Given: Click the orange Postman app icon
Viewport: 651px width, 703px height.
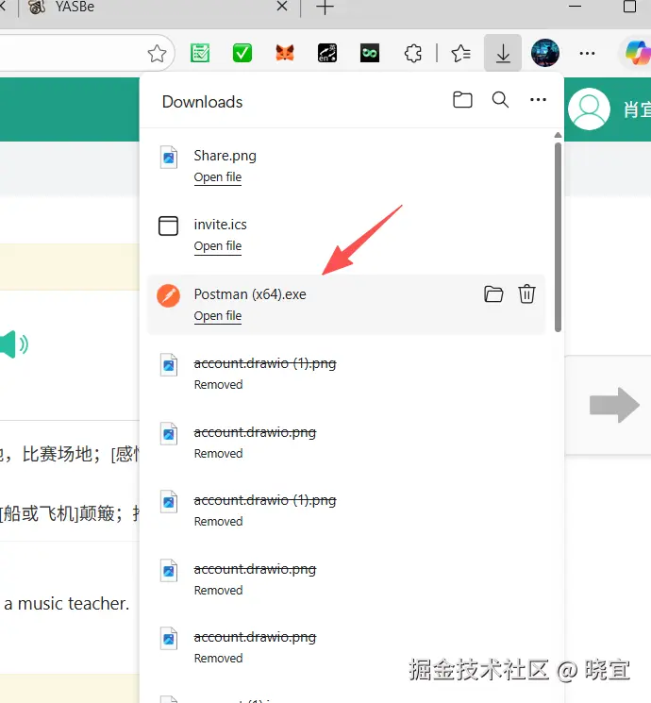Looking at the screenshot, I should pyautogui.click(x=169, y=296).
